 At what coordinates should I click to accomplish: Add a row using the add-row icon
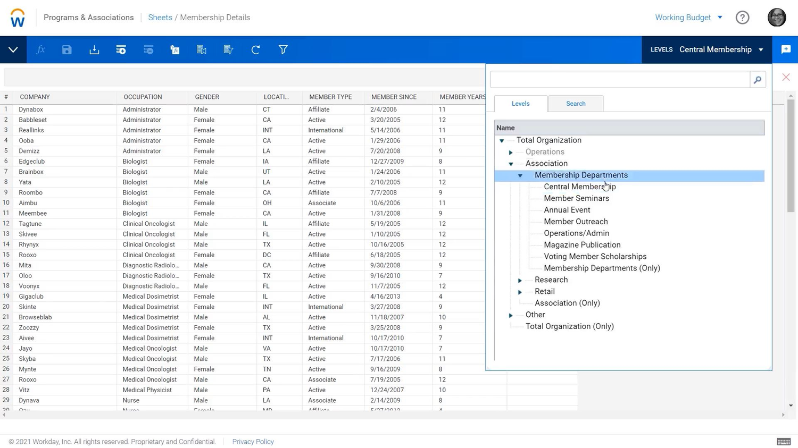pos(121,49)
